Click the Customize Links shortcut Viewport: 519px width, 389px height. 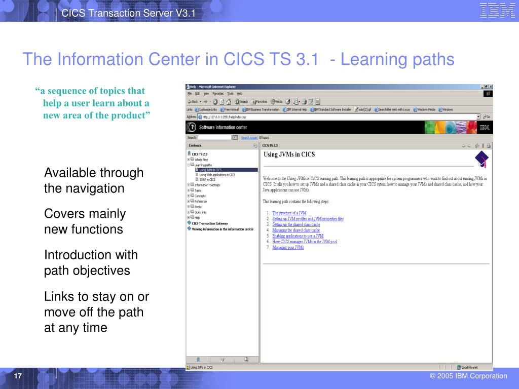[206, 109]
